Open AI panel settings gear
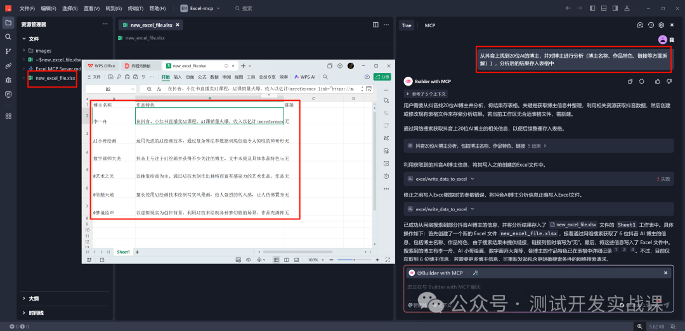The image size is (685, 331). [662, 25]
